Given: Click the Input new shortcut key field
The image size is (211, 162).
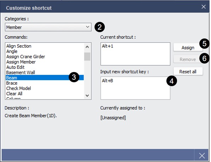Looking at the screenshot, I should pyautogui.click(x=135, y=88).
